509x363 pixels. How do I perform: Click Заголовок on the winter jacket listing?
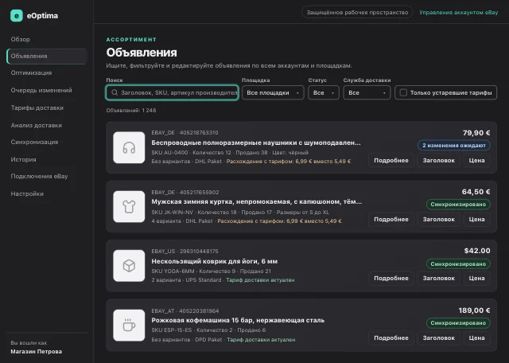pos(438,220)
